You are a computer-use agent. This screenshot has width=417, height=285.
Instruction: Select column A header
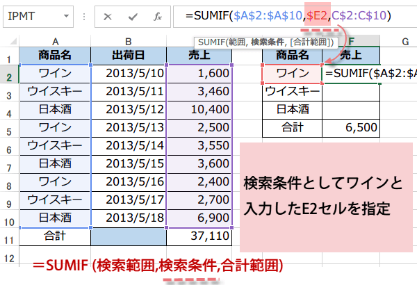click(55, 42)
